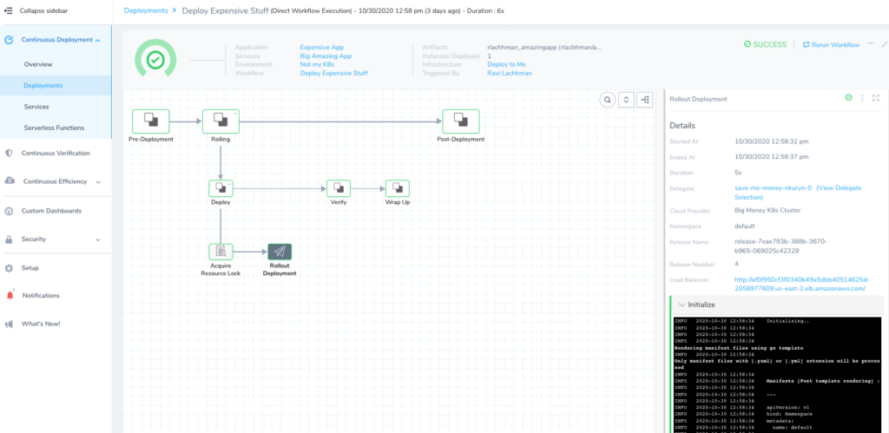
Task: Open the Services section
Action: (36, 107)
